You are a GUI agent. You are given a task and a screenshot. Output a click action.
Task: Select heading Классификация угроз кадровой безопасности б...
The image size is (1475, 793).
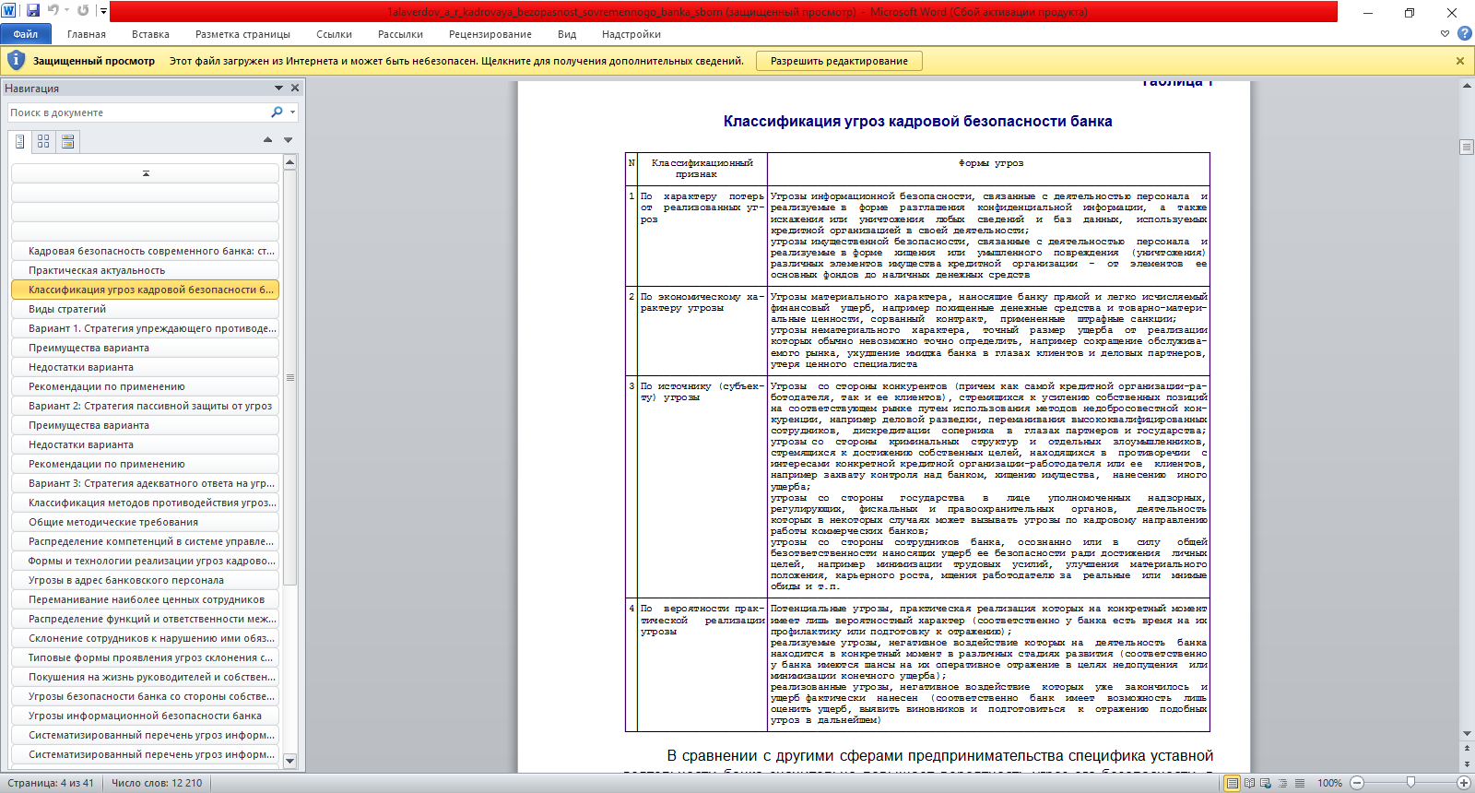145,290
